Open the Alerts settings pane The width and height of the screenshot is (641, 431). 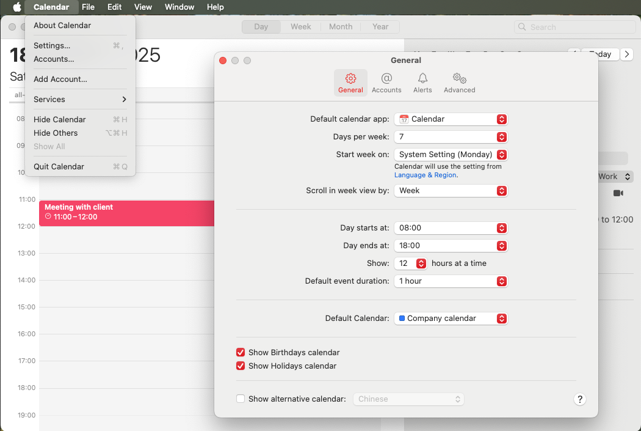422,83
